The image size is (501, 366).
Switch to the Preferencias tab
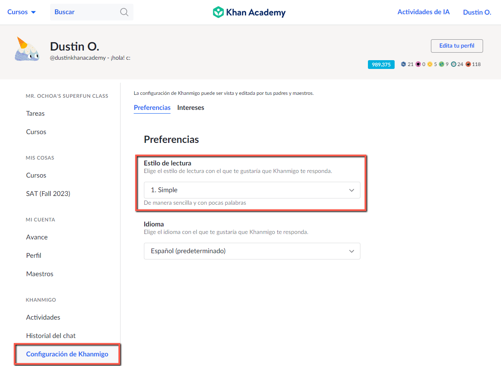(152, 107)
